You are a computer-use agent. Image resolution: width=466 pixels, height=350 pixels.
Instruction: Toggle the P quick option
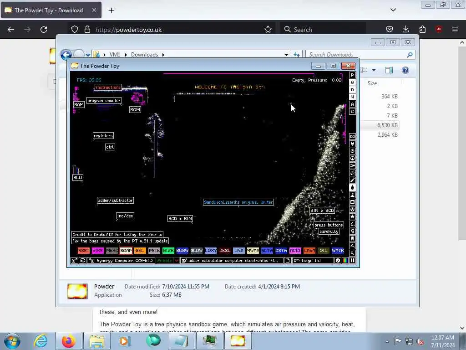(353, 75)
